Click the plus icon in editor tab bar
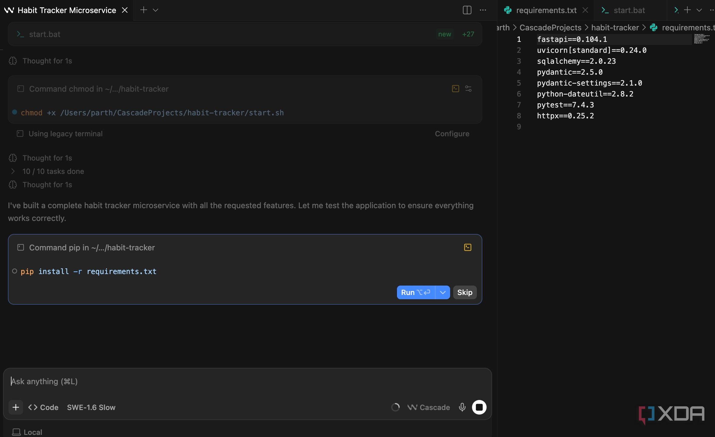 tap(687, 10)
